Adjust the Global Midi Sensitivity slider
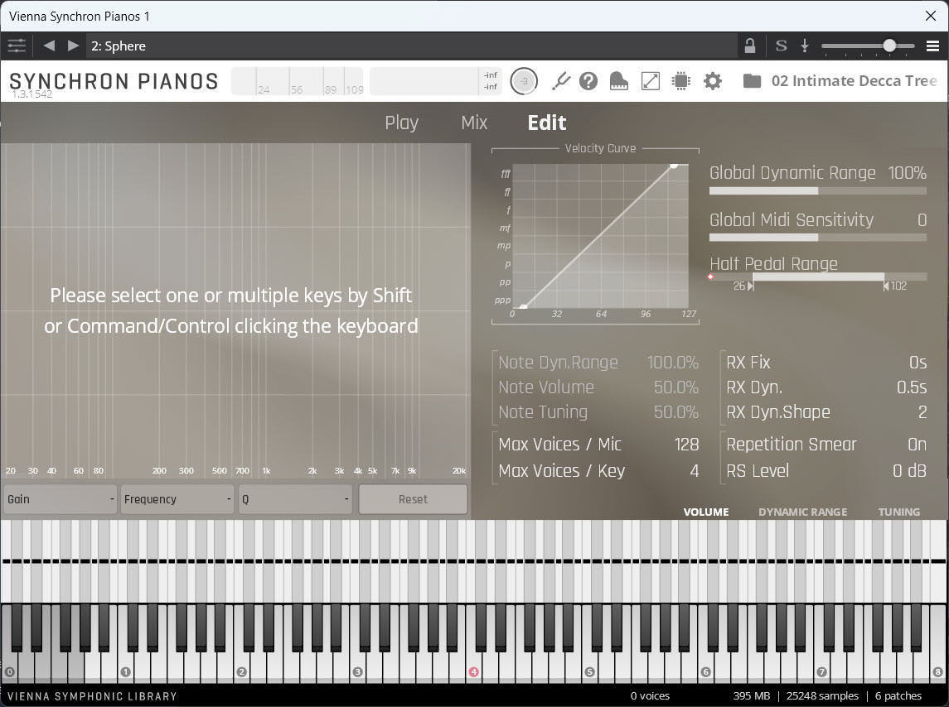The height and width of the screenshot is (707, 949). [x=818, y=238]
